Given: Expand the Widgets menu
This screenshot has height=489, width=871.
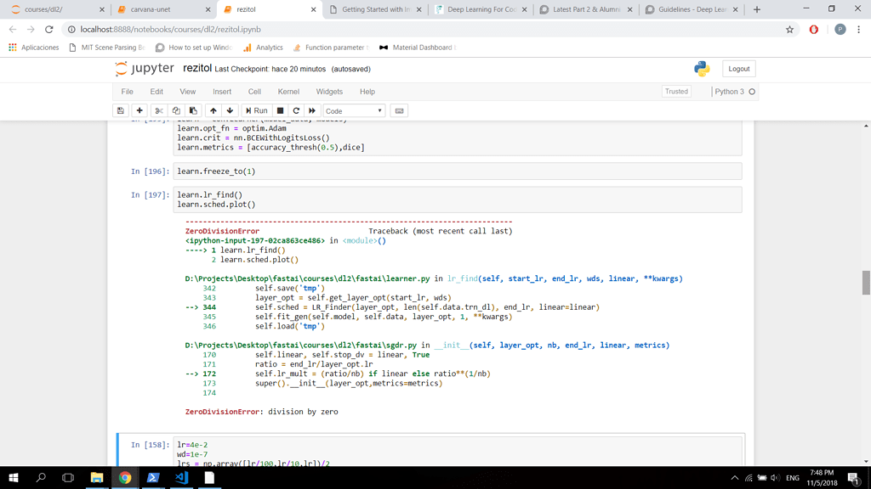Looking at the screenshot, I should (329, 92).
